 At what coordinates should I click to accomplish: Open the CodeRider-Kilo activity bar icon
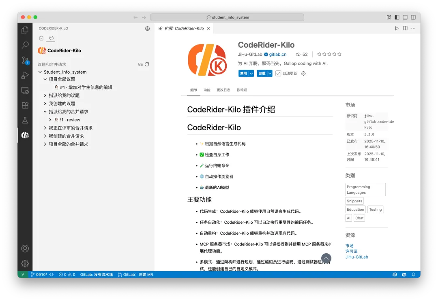tap(25, 136)
